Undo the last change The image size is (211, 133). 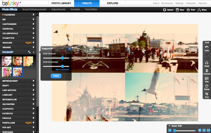(207, 48)
